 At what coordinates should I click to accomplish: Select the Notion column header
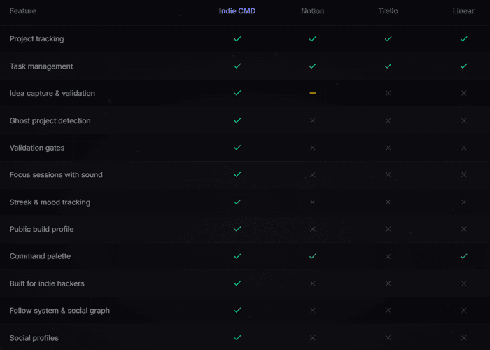coord(312,11)
